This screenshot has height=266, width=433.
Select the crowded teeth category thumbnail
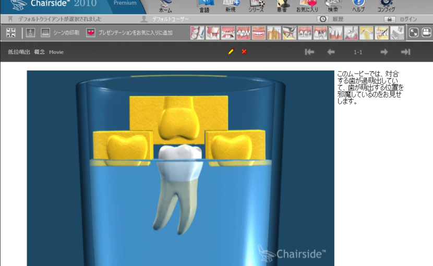pyautogui.click(x=243, y=33)
